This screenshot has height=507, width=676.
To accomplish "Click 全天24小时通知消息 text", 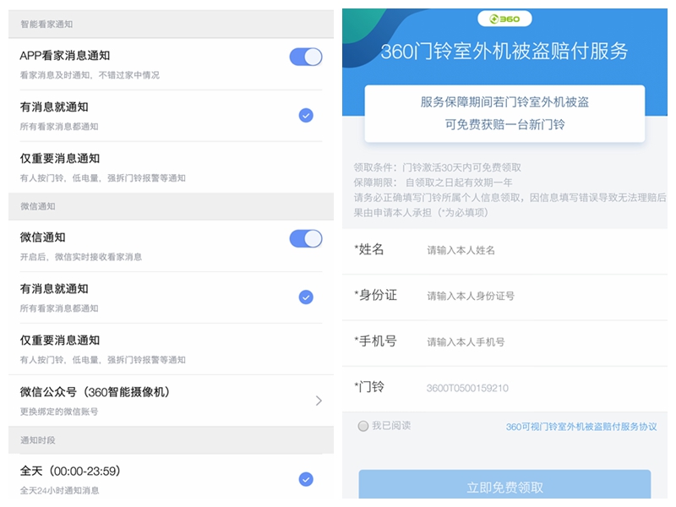I will tap(59, 491).
